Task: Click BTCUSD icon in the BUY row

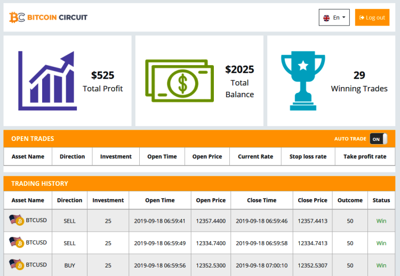Action: (17, 265)
